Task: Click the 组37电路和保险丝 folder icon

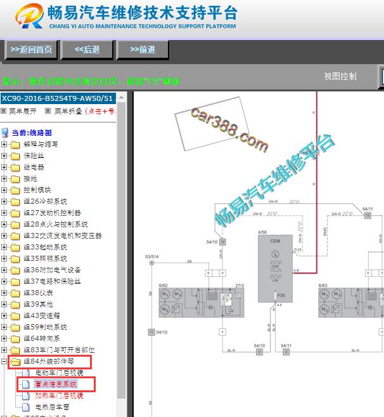Action: click(x=15, y=282)
